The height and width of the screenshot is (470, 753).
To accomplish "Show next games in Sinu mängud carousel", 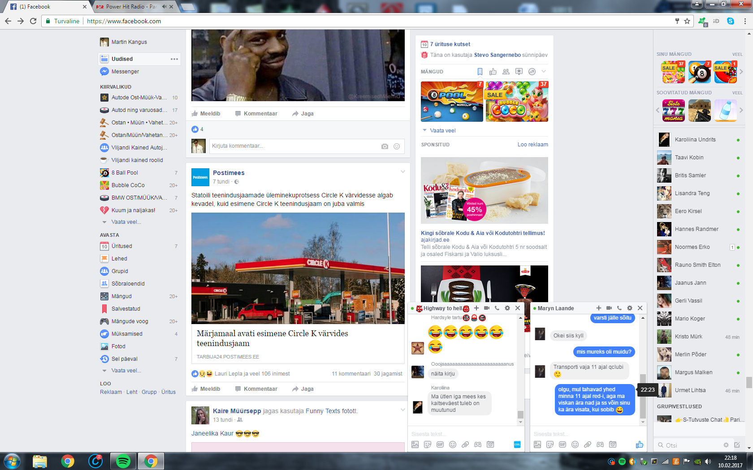I will coord(741,72).
